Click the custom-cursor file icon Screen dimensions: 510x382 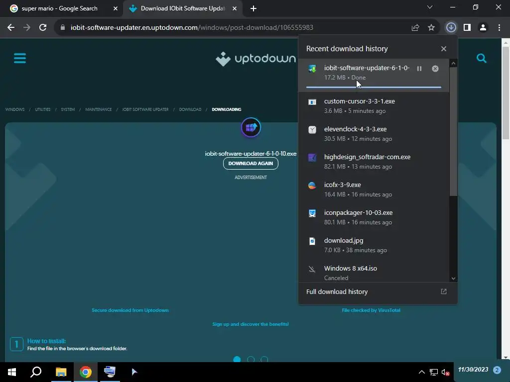coord(312,102)
